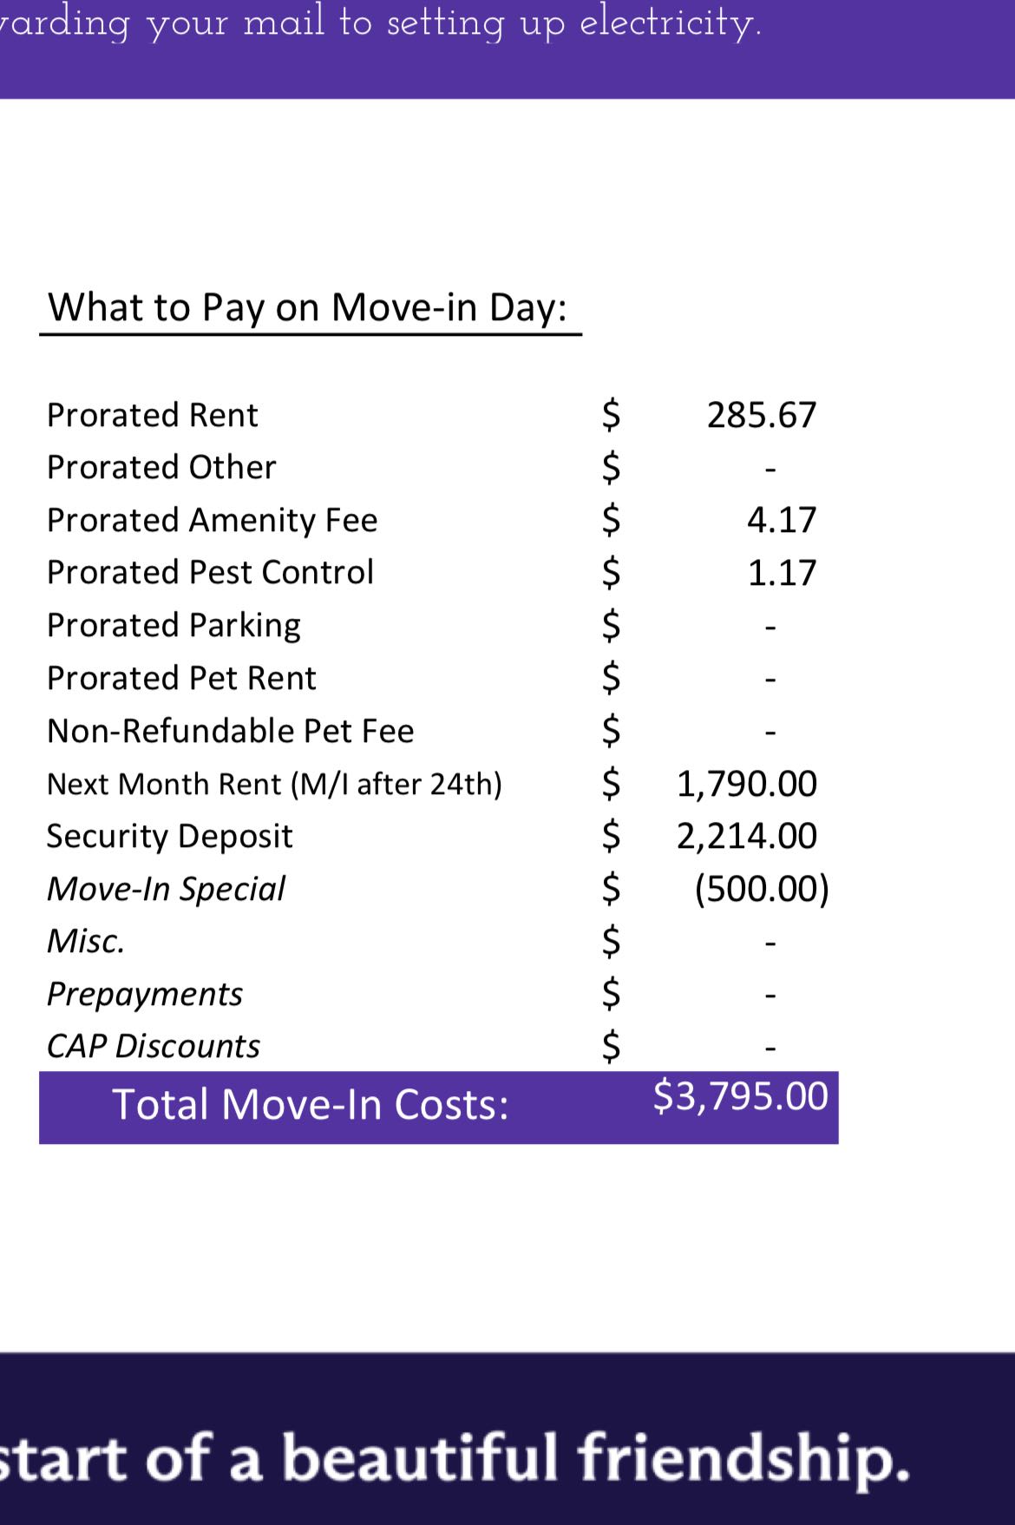Select the Move-In Special label

(166, 889)
